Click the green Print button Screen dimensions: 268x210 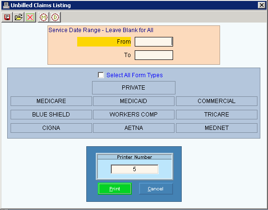tap(115, 188)
